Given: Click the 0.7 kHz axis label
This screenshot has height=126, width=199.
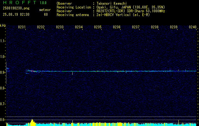Looking at the screenshot, I should coord(3,104).
